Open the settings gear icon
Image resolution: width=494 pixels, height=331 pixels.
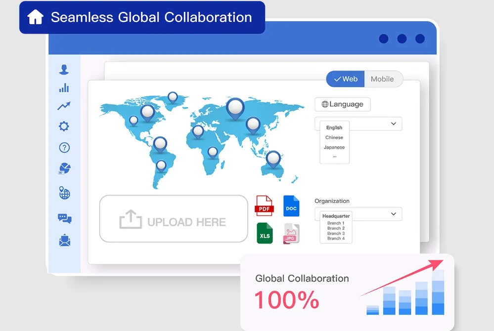point(64,126)
